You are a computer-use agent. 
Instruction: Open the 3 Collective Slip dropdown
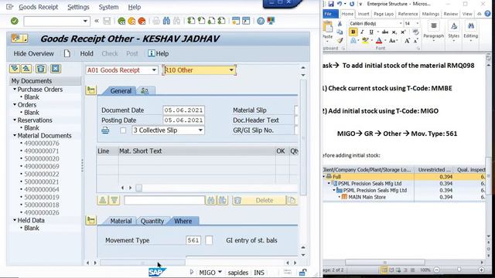coord(200,131)
